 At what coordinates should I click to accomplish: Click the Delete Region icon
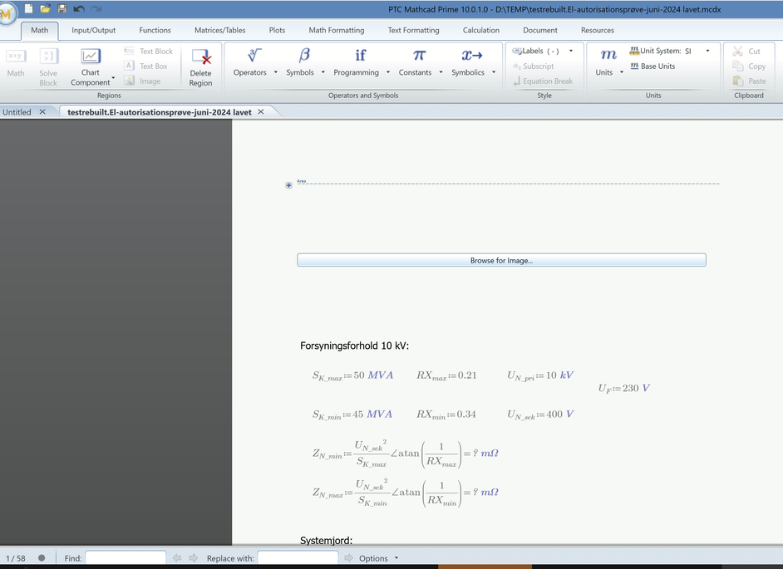click(200, 59)
